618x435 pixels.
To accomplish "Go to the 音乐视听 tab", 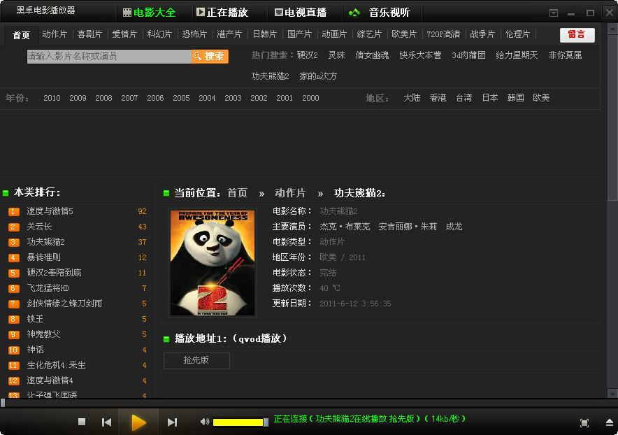I will coord(380,13).
